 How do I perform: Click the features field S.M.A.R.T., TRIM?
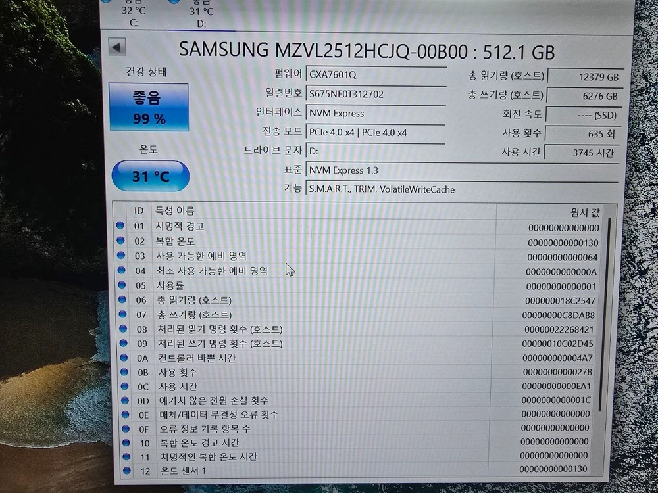pyautogui.click(x=462, y=189)
